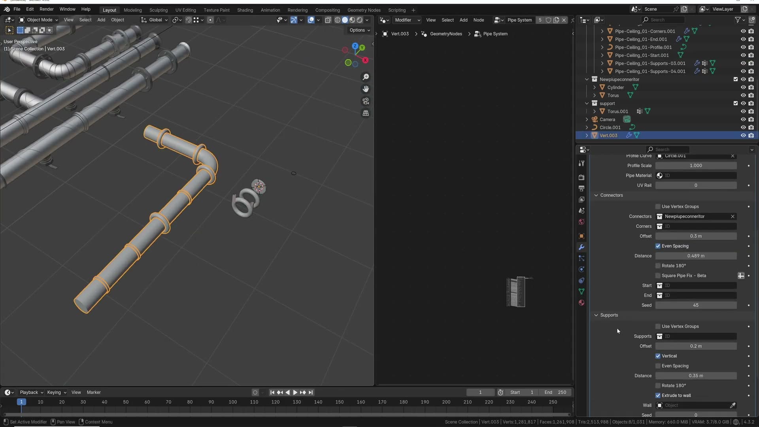Viewport: 759px width, 427px height.
Task: Open the Output properties tab
Action: [582, 189]
